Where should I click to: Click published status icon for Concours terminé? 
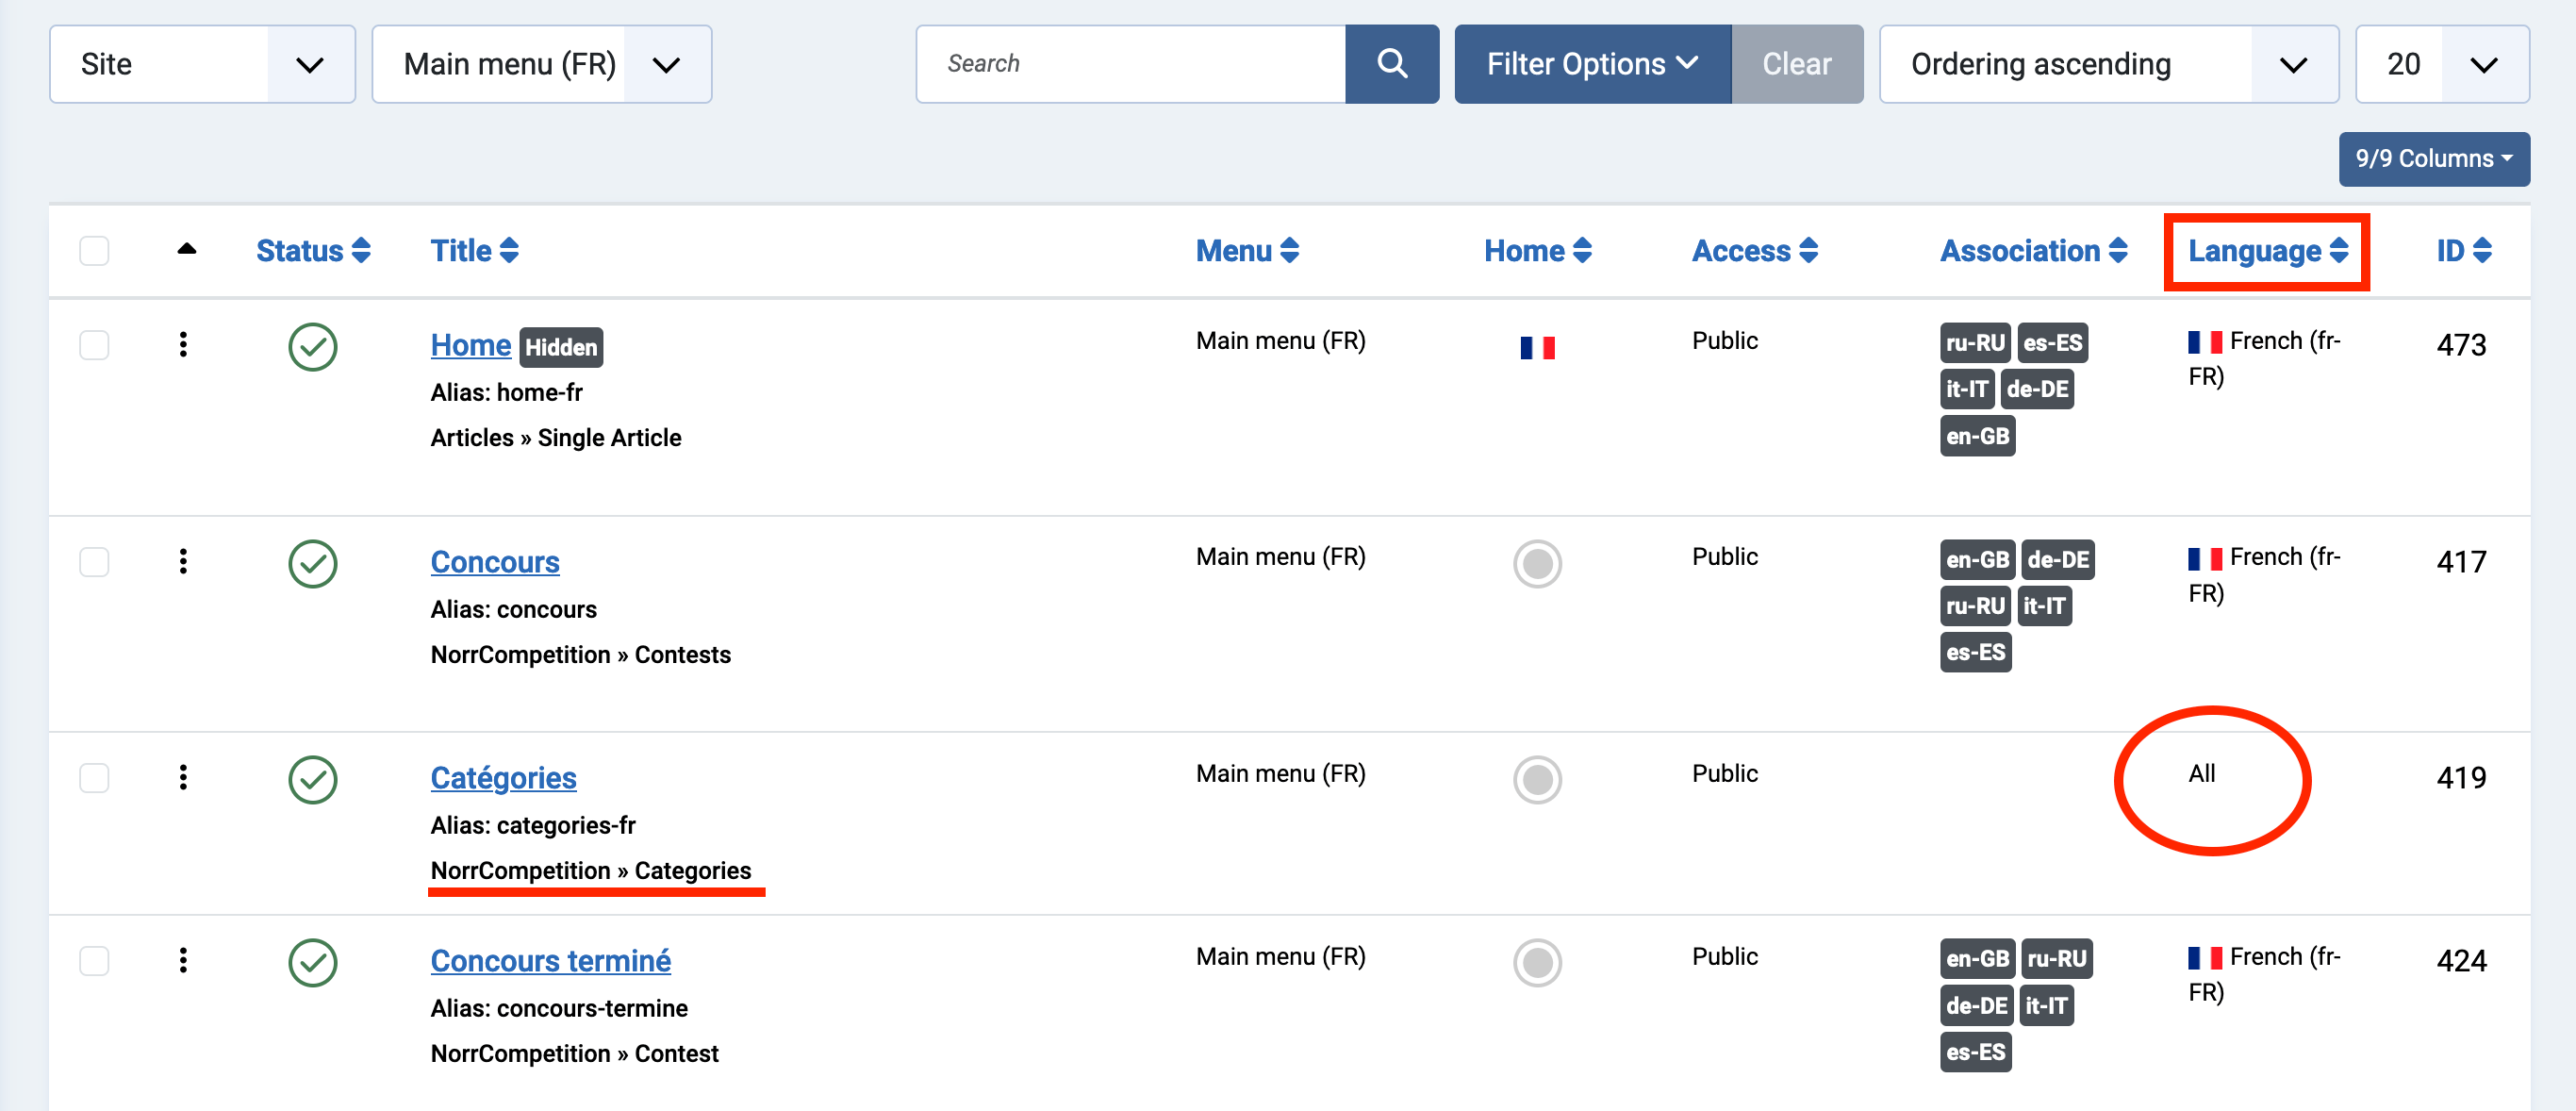click(312, 962)
